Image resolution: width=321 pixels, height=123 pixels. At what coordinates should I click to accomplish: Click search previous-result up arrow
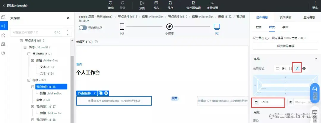[x=67, y=30]
